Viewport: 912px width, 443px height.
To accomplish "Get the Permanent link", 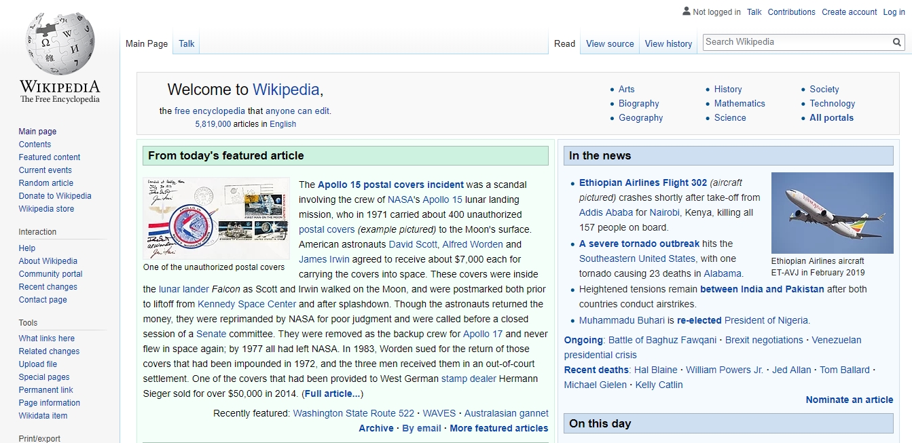I will point(46,390).
